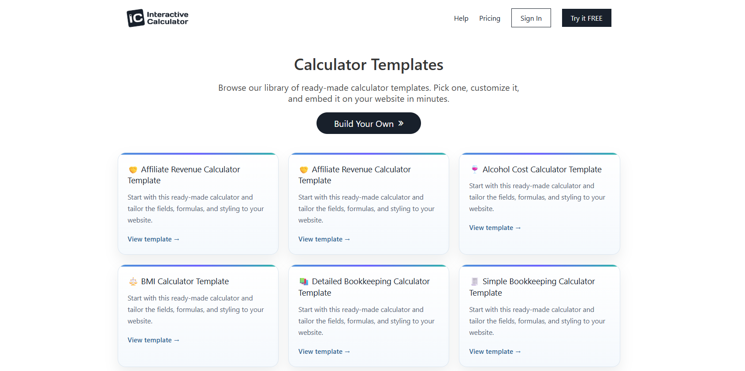
Task: View template for Detailed Bookkeeping Calculator
Action: point(324,352)
